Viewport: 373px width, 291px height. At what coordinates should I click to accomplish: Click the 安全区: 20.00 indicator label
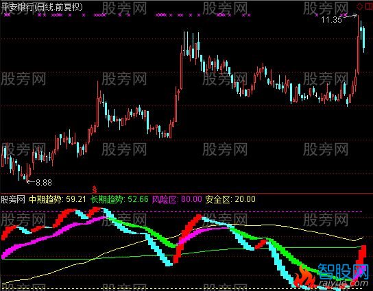(x=230, y=199)
